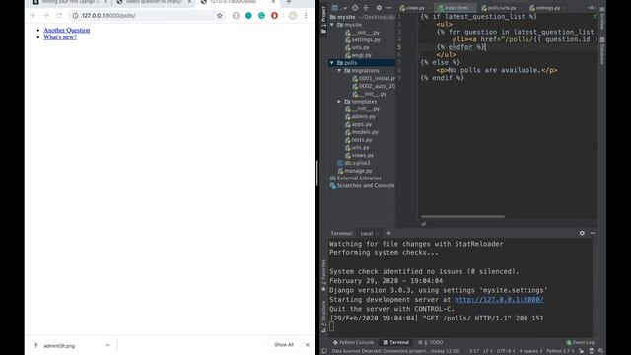
Task: Change file encoding UTF-8 in status bar
Action: pyautogui.click(x=506, y=351)
